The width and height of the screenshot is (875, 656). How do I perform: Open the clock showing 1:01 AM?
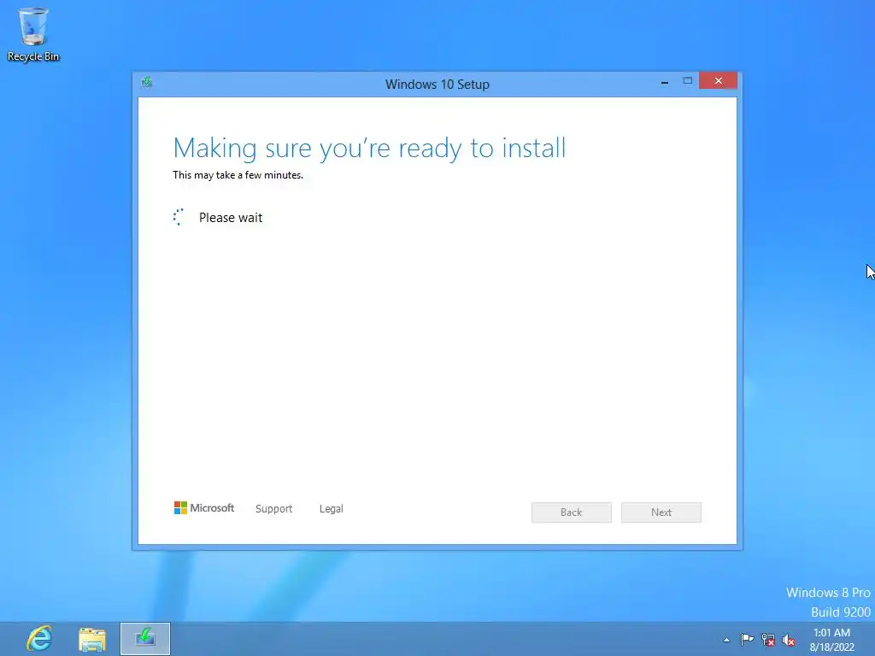(x=831, y=639)
